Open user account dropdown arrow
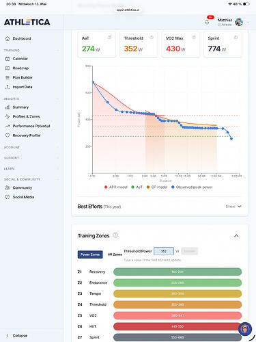 248,23
